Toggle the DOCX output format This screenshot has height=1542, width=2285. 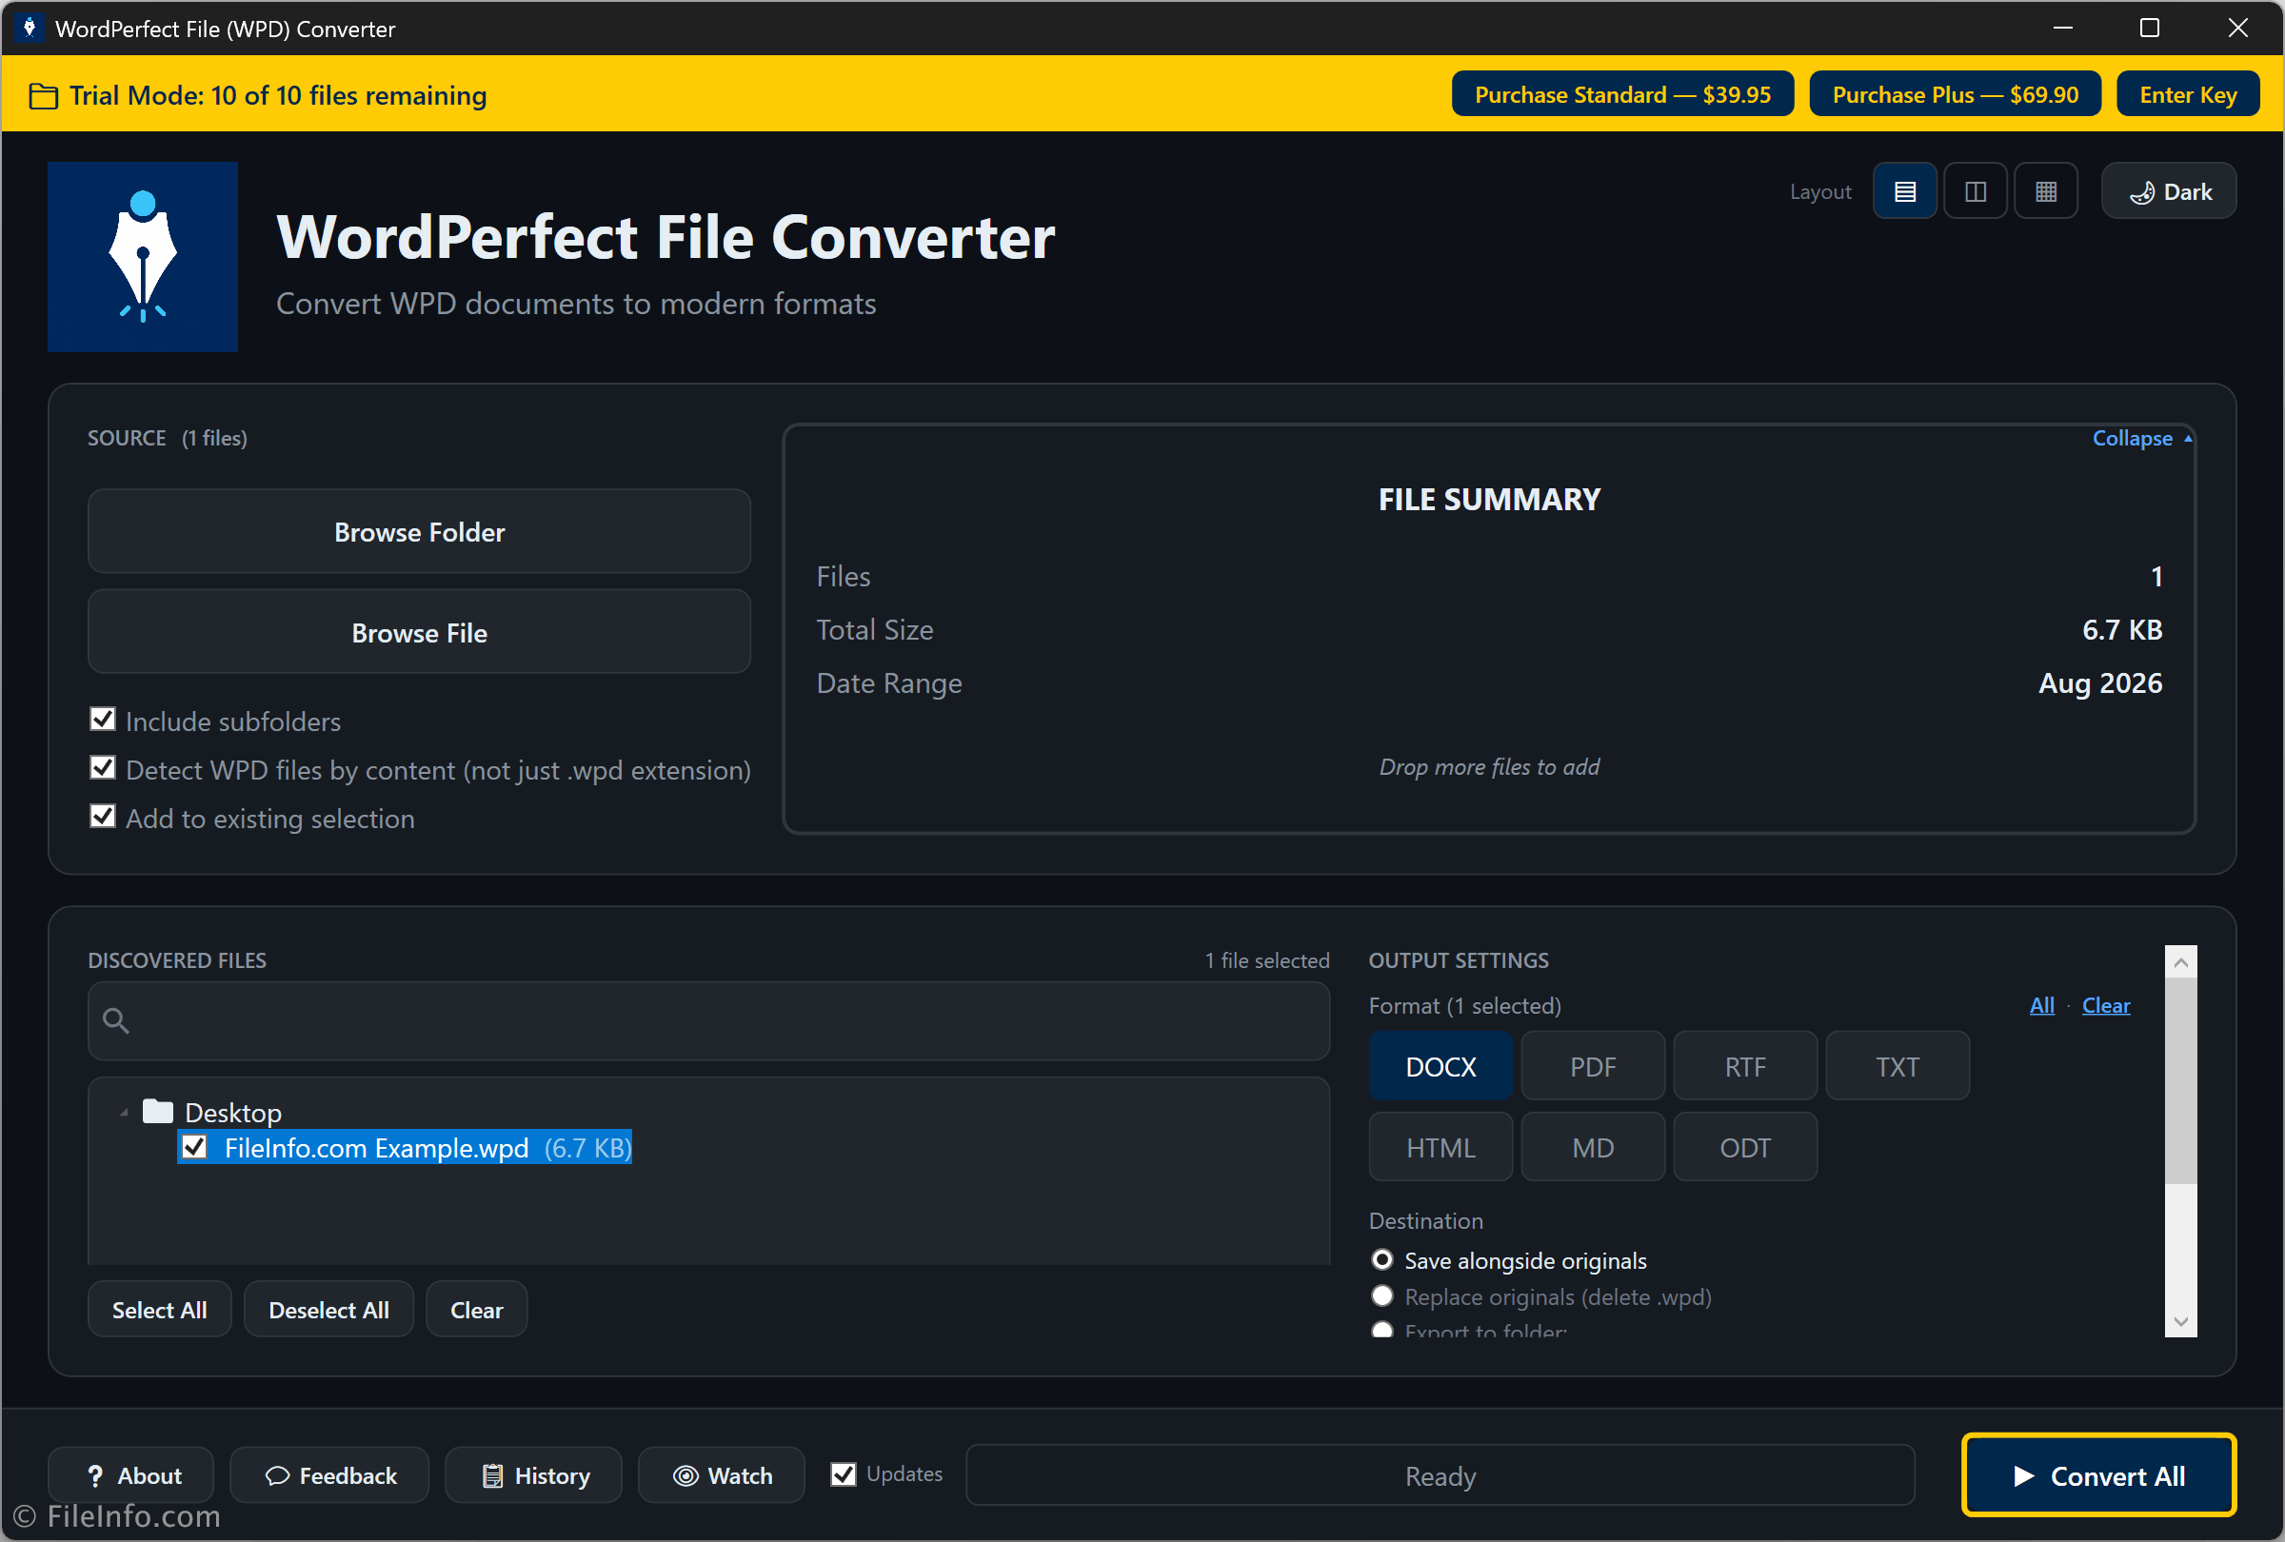pos(1441,1066)
